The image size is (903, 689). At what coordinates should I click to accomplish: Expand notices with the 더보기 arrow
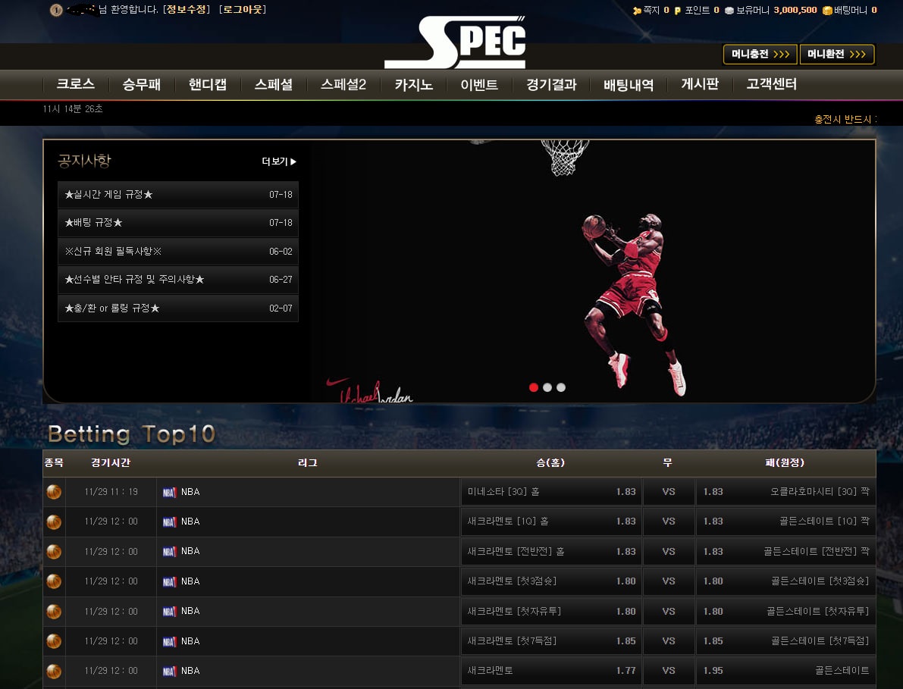tap(279, 161)
